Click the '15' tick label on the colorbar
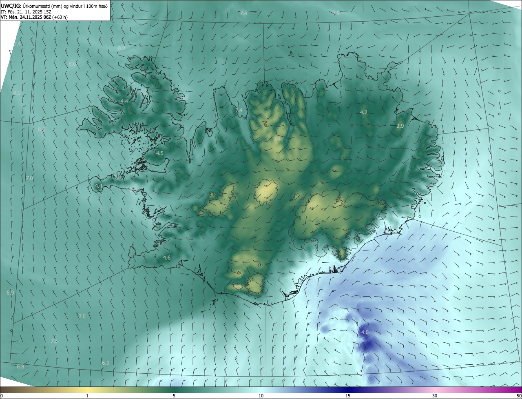522x399 pixels. point(348,396)
